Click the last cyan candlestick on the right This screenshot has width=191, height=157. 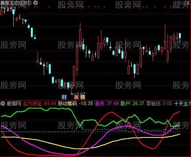coord(180,36)
